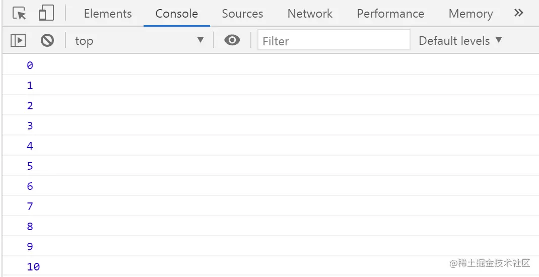This screenshot has height=277, width=539.
Task: Click the logged value 8
Action: click(30, 226)
